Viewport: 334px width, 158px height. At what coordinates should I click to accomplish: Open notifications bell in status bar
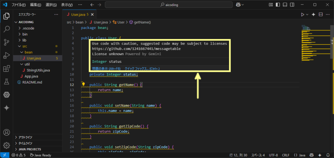coord(328,155)
